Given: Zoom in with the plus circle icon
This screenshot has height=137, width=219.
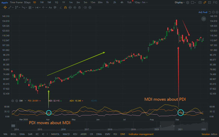Looking at the screenshot, I should coord(217,12).
